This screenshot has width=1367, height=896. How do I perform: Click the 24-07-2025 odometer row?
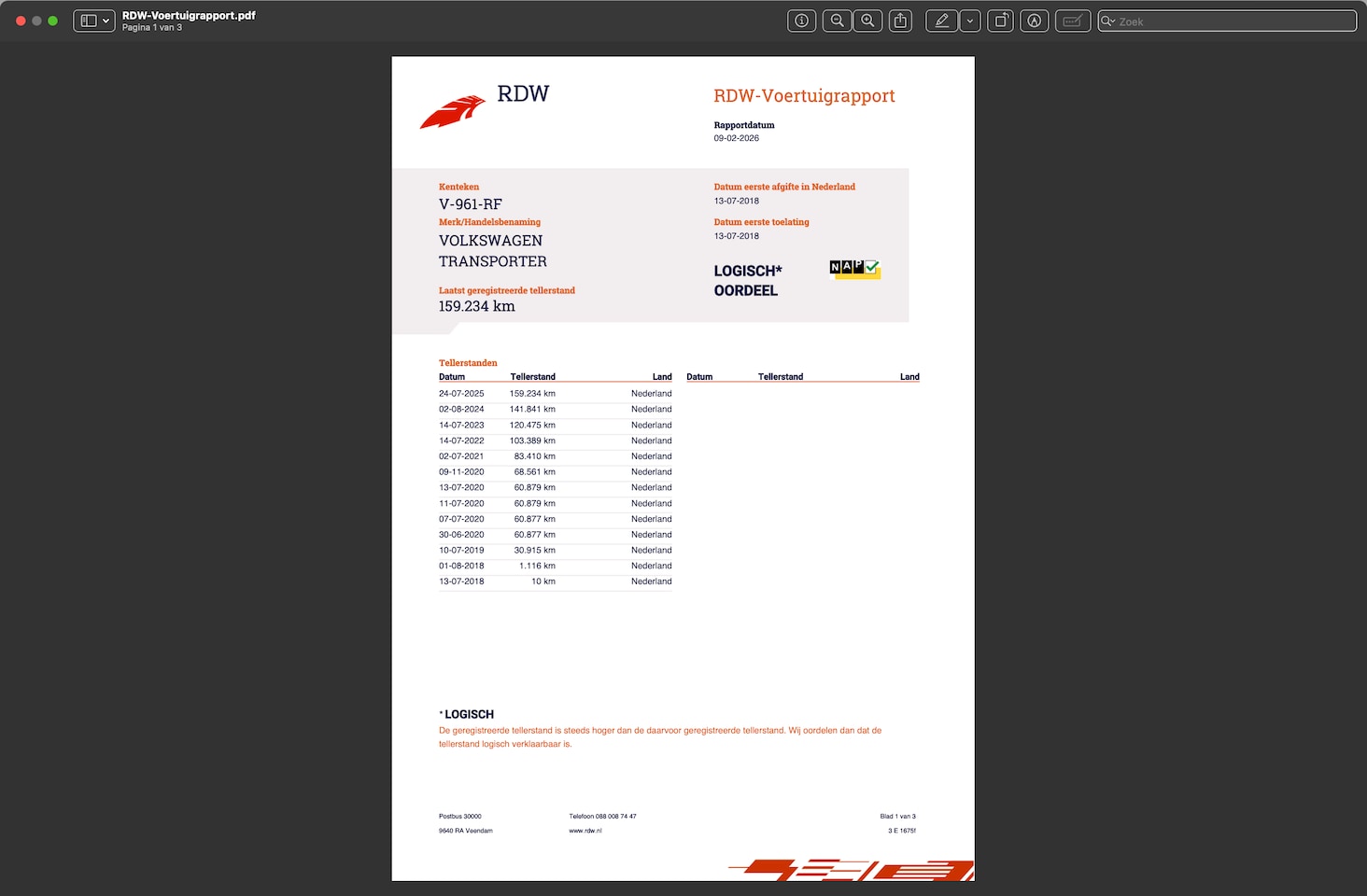pos(555,394)
